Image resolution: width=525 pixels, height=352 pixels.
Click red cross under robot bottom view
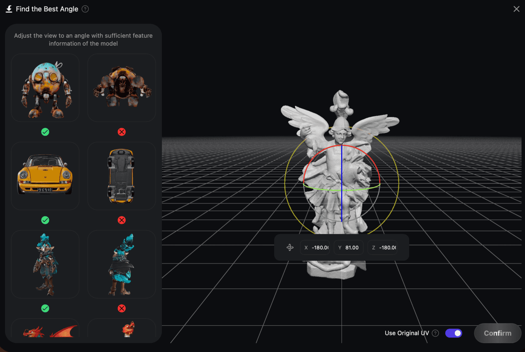click(122, 132)
